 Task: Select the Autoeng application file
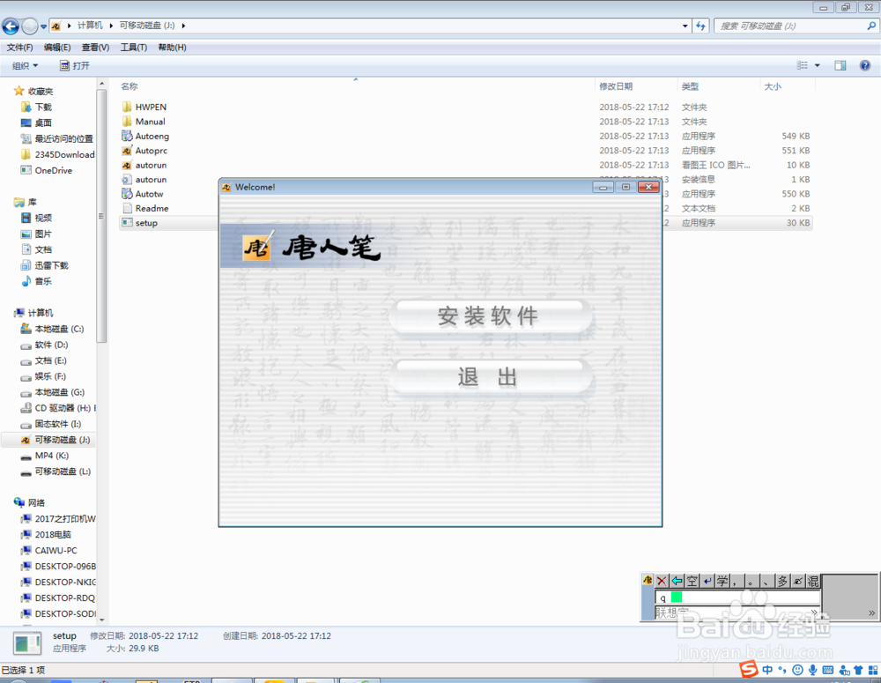(x=145, y=136)
